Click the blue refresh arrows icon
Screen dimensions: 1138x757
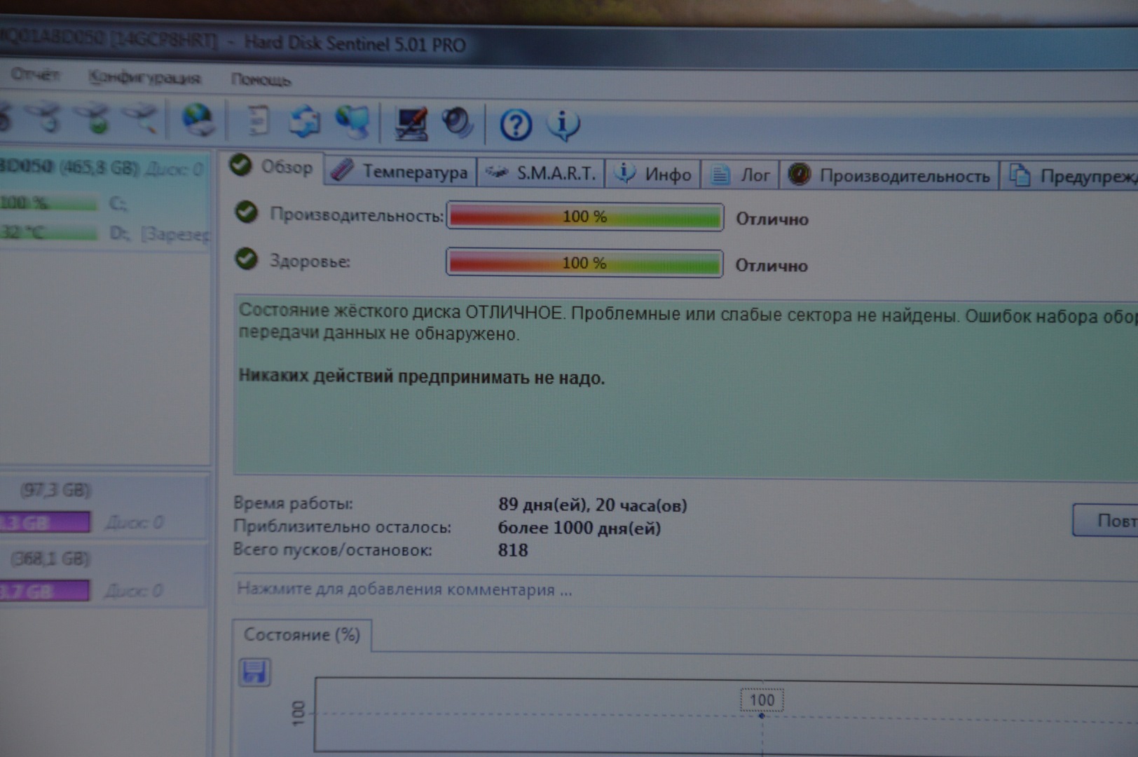(305, 122)
